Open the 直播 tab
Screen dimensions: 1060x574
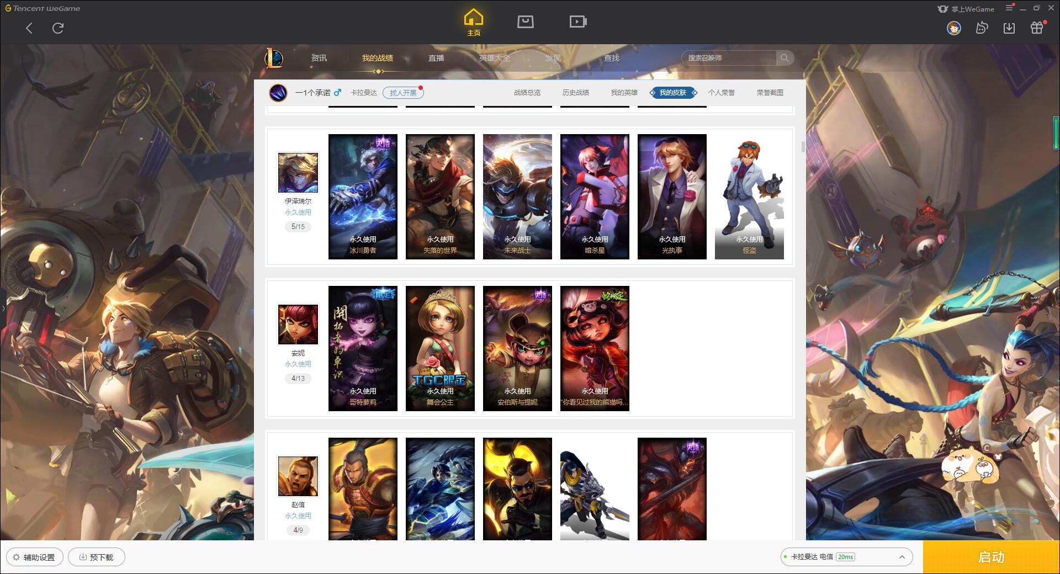(436, 58)
